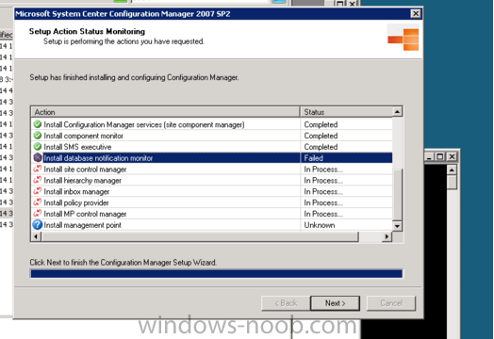Click the setup progress bar

[x=217, y=273]
